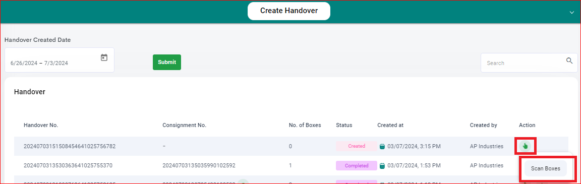Click the Handover section heading
This screenshot has height=184, width=581.
[30, 92]
